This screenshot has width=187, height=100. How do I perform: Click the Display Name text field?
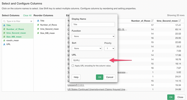coord(93,24)
